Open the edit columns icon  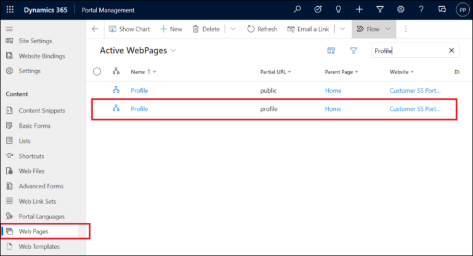(331, 51)
